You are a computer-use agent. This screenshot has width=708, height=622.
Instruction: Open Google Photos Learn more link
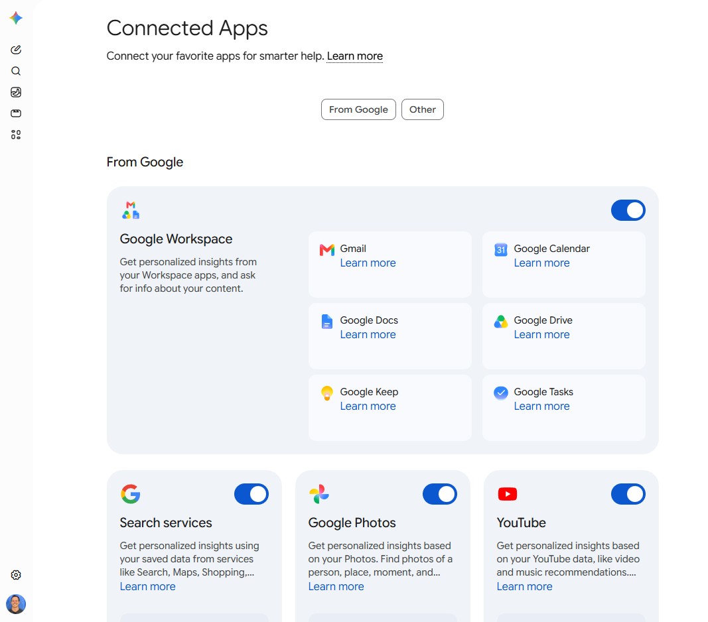tap(336, 587)
